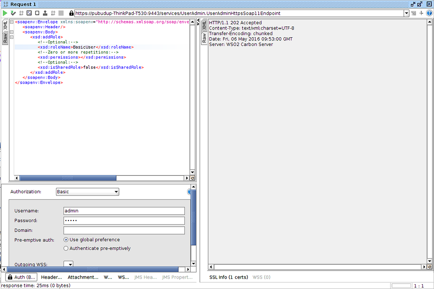Open the JMS Hea... tab
434x289 pixels.
pyautogui.click(x=145, y=277)
